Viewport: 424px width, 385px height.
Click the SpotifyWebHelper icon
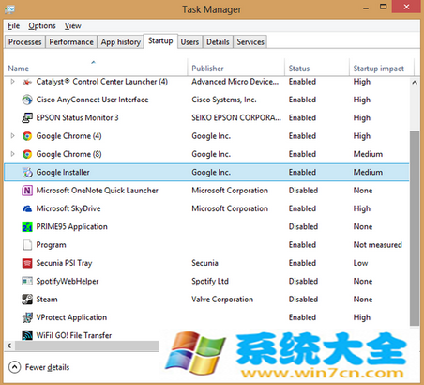(x=27, y=282)
